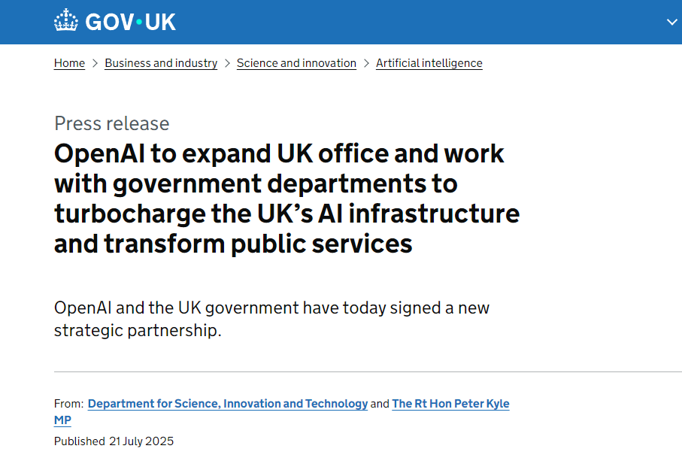Navigate to Science and innovation breadcrumb
This screenshot has height=476, width=682.
tap(296, 63)
